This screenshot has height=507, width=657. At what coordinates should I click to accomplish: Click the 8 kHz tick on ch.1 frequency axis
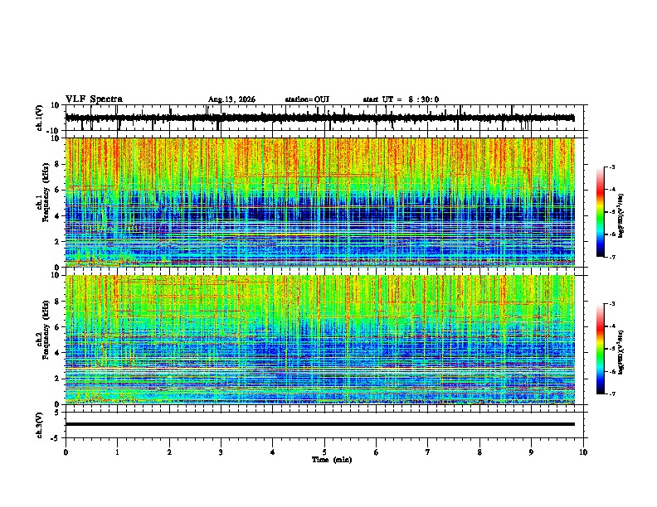pos(57,164)
